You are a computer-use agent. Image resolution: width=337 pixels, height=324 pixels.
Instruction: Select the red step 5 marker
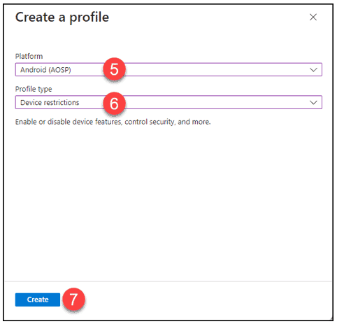(x=114, y=69)
